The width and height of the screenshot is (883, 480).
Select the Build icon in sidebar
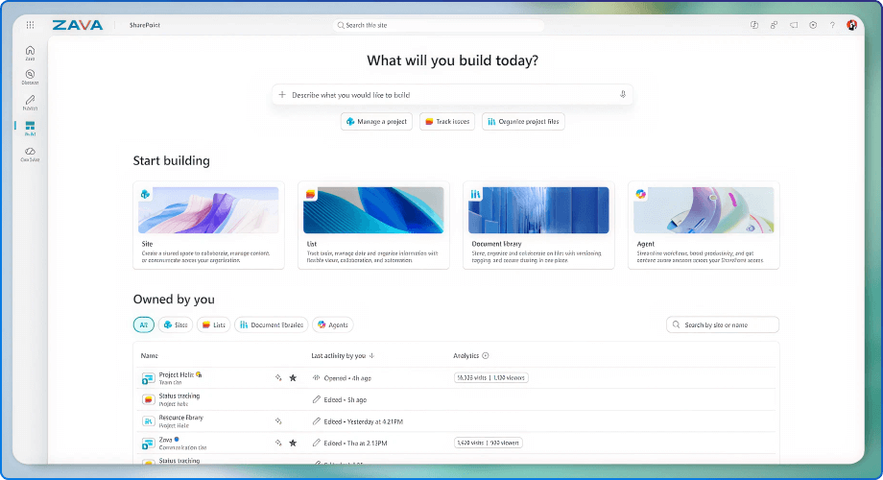pos(31,128)
